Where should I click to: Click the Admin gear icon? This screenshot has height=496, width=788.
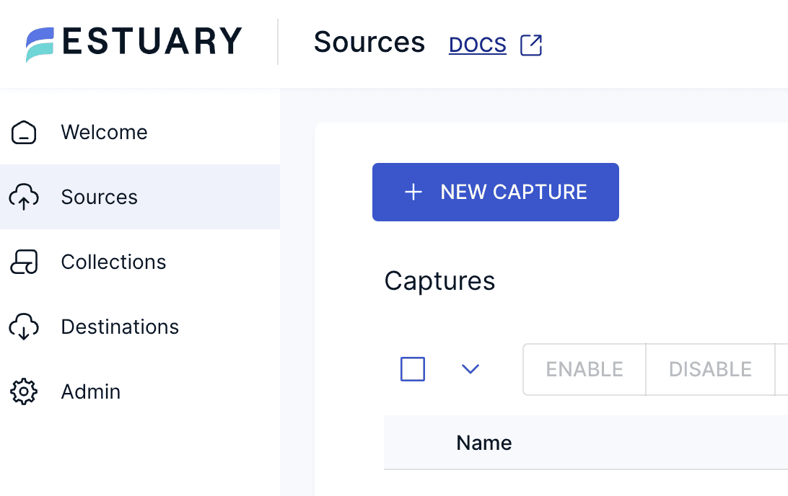pyautogui.click(x=24, y=391)
